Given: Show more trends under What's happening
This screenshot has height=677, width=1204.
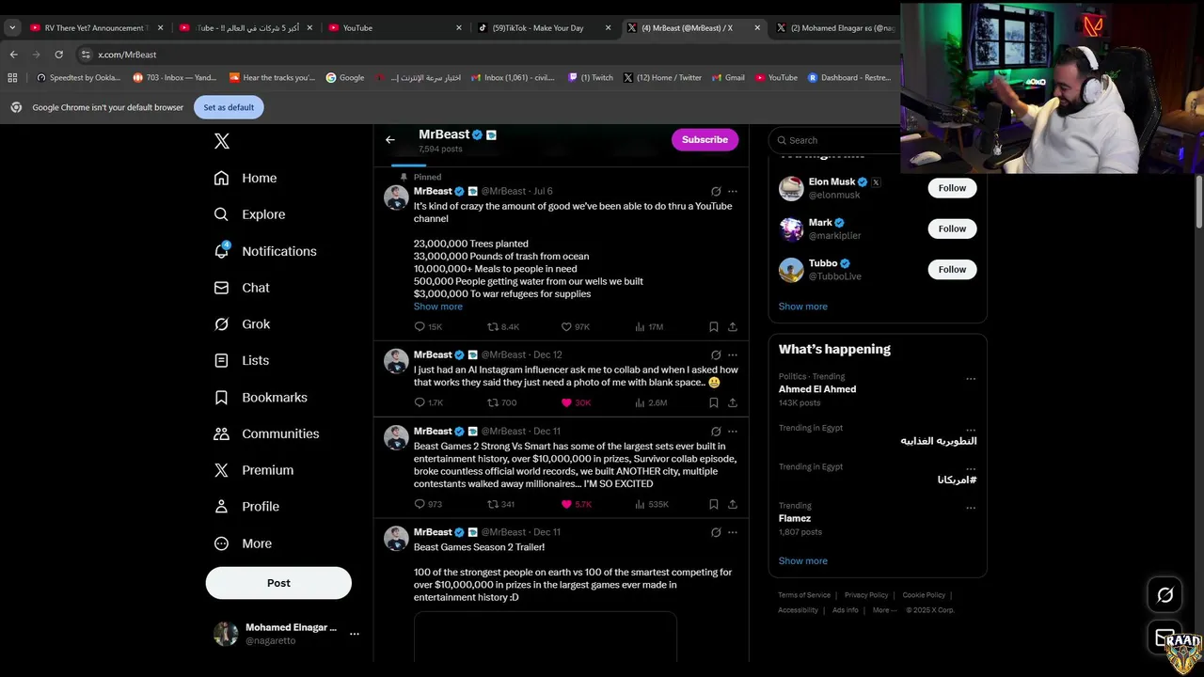Looking at the screenshot, I should click(802, 561).
